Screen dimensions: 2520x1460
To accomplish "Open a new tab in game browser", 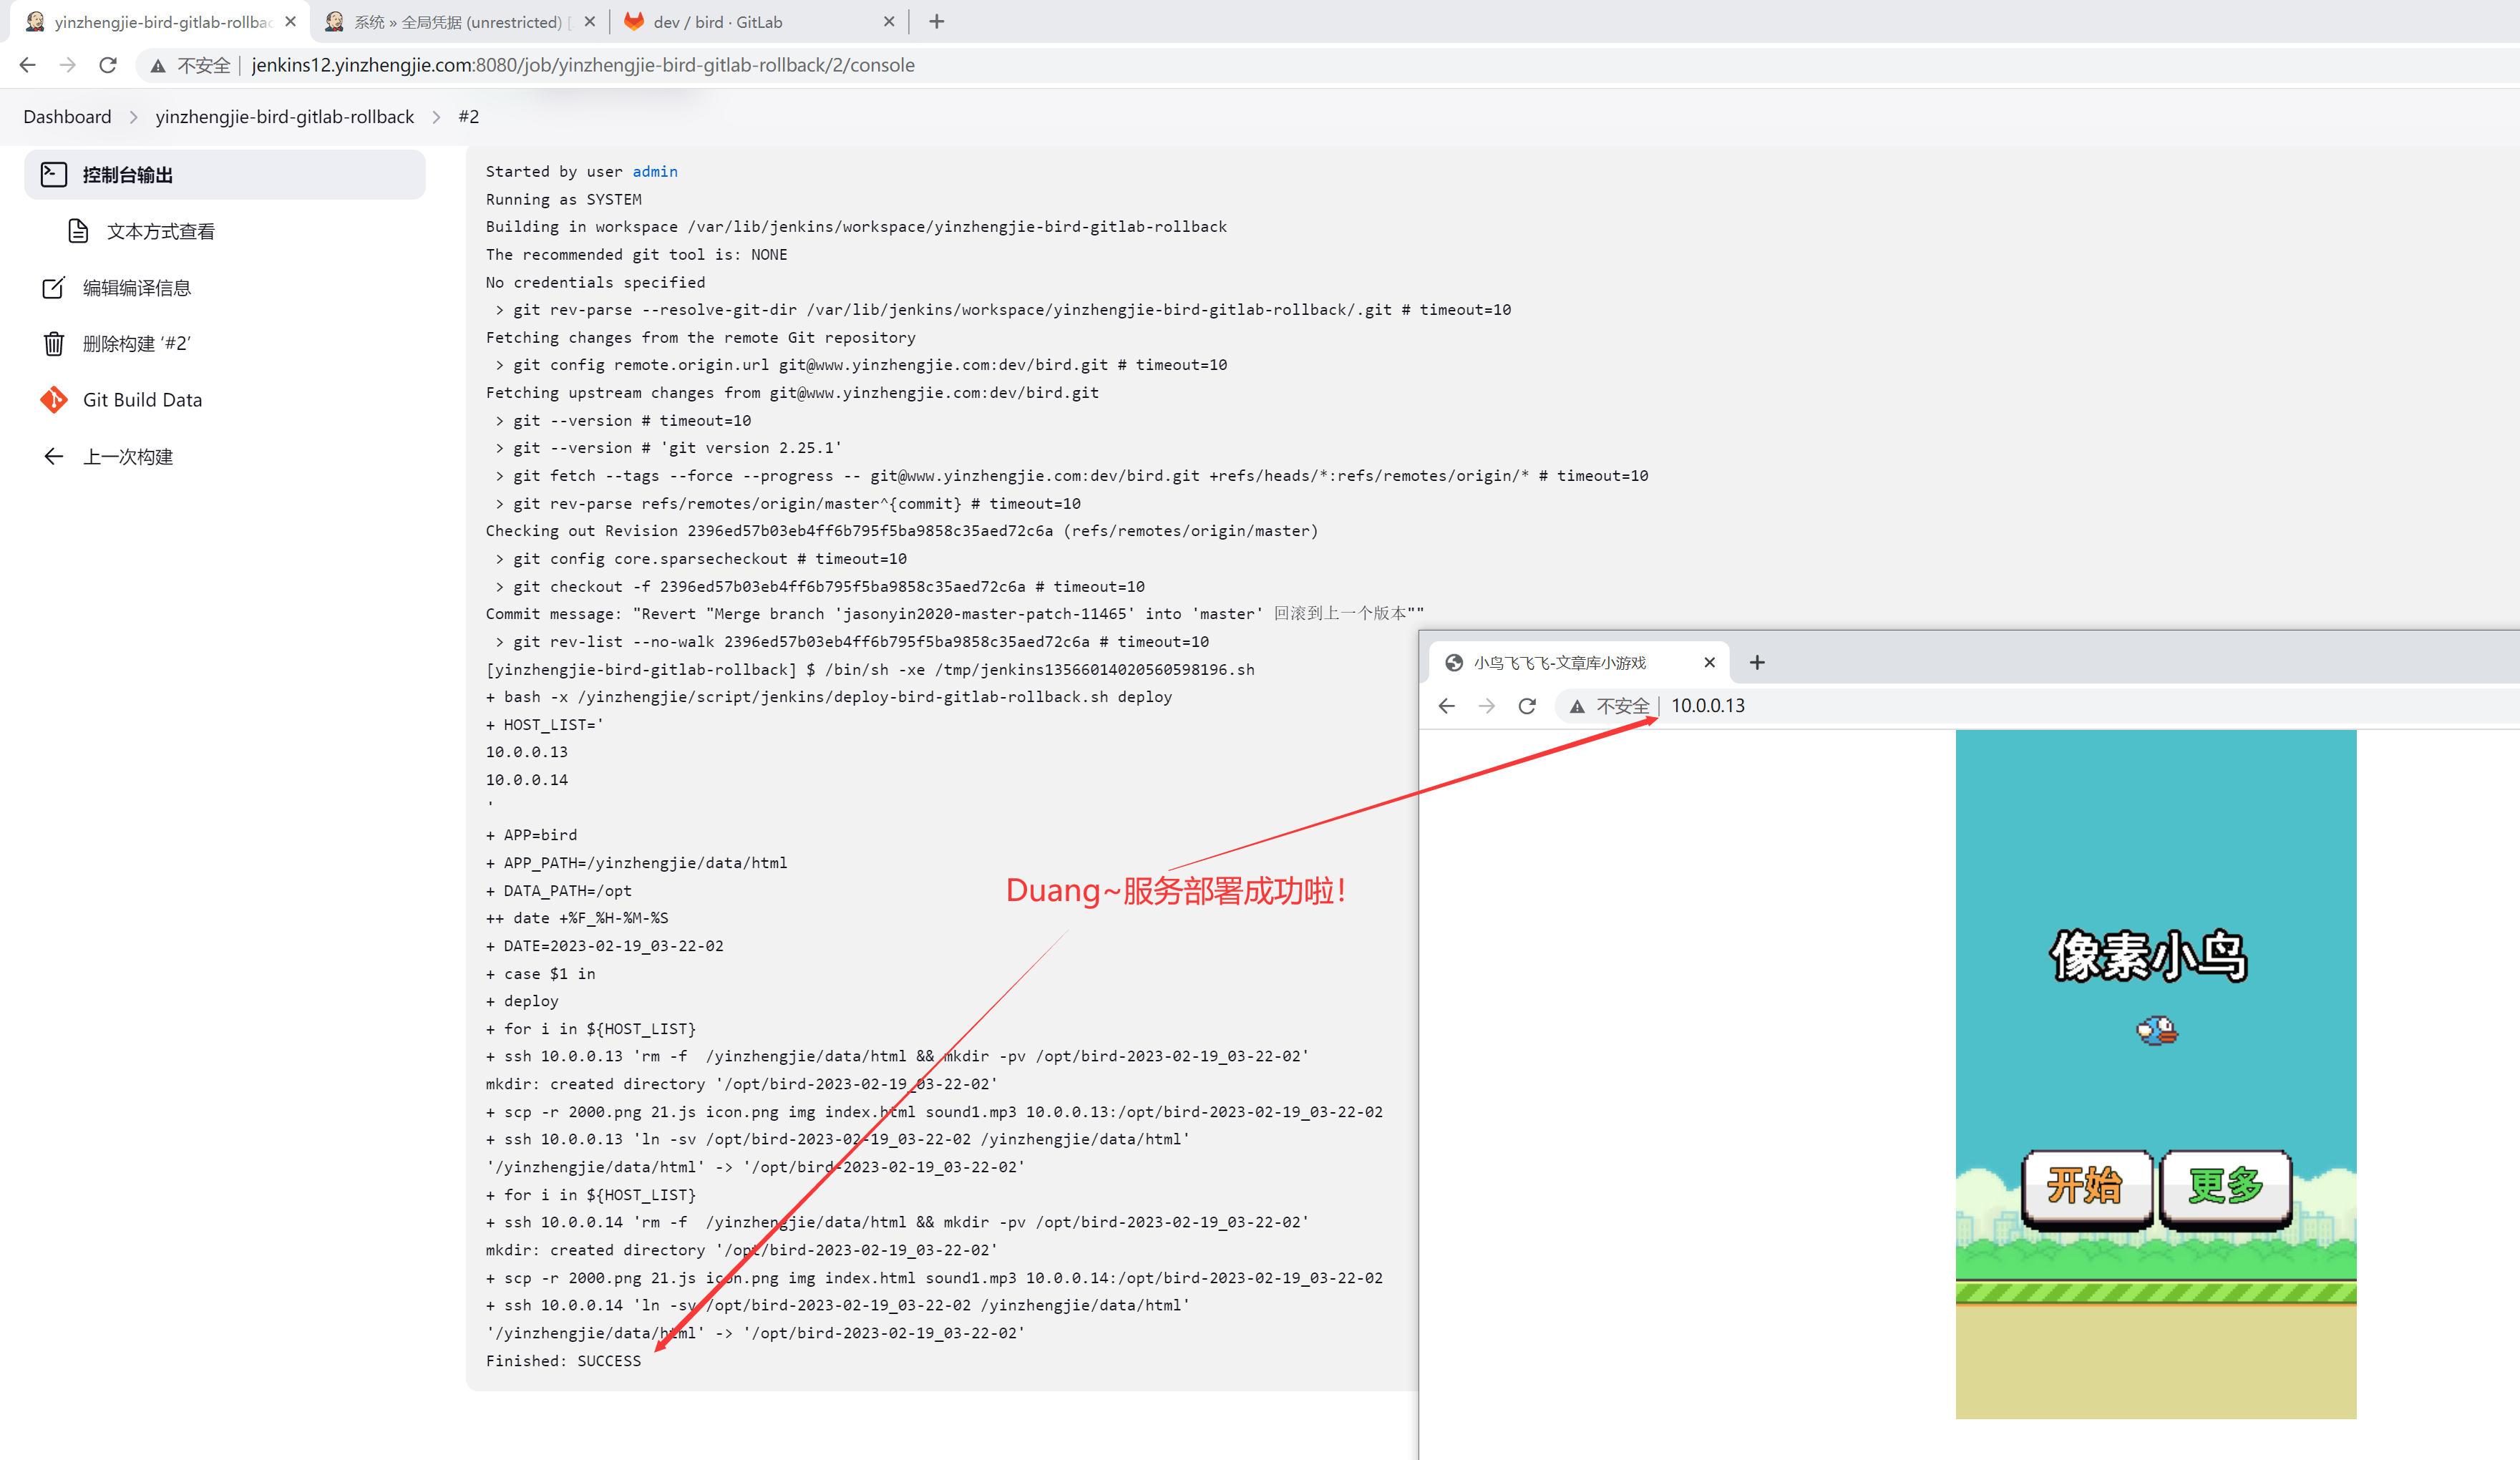I will pyautogui.click(x=1757, y=662).
